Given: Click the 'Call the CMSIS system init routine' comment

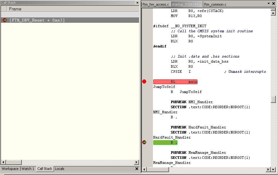Looking at the screenshot, I should (x=212, y=31).
